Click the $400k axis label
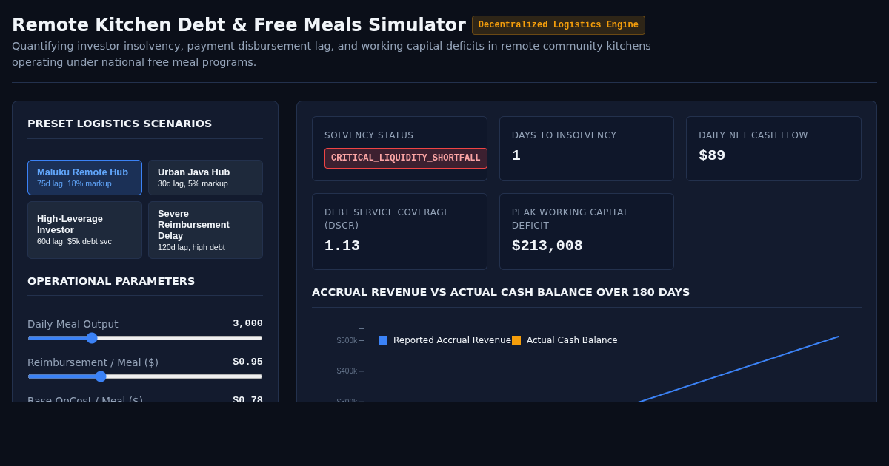The height and width of the screenshot is (466, 889). pyautogui.click(x=347, y=371)
